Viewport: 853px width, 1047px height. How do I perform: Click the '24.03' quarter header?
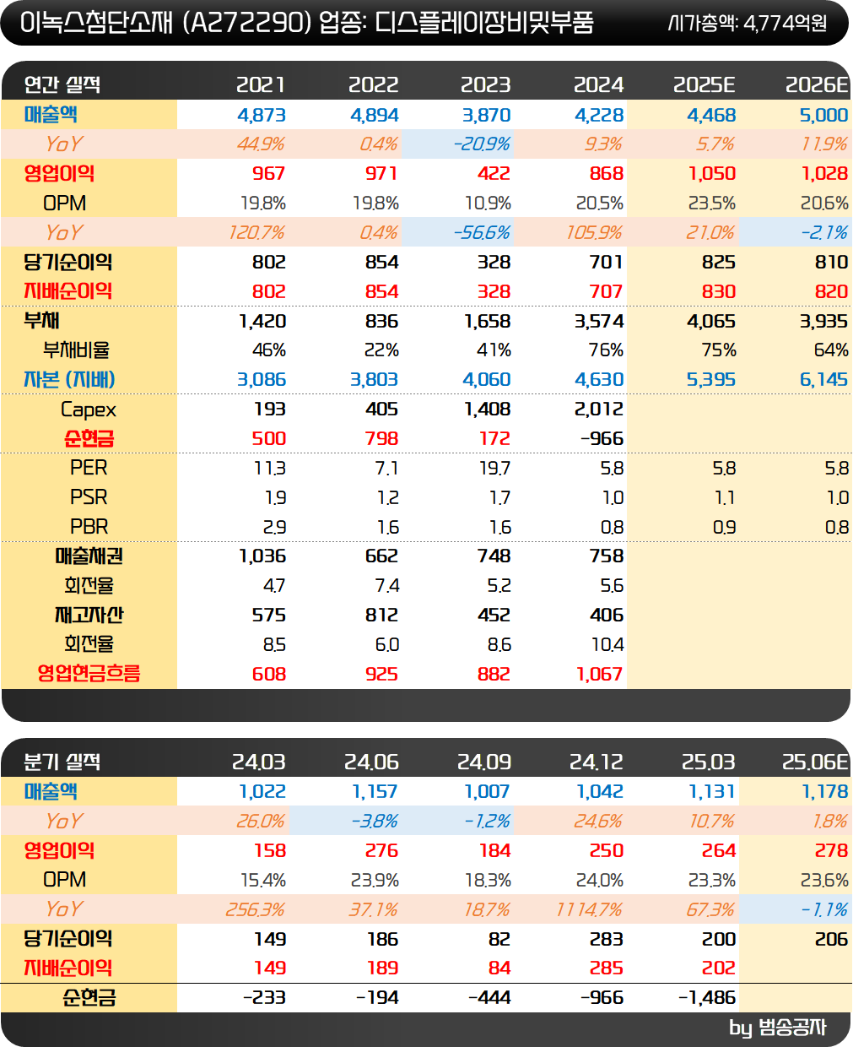[x=259, y=762]
